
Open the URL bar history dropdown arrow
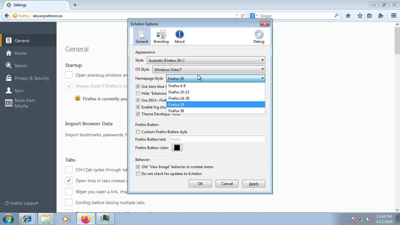point(237,16)
